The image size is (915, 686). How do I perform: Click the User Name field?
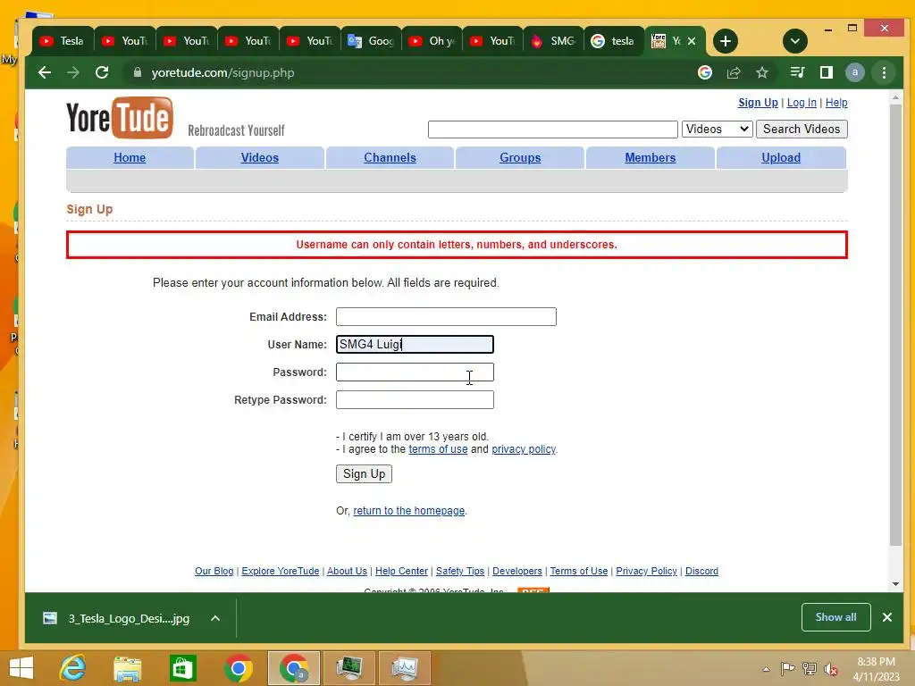click(x=415, y=344)
